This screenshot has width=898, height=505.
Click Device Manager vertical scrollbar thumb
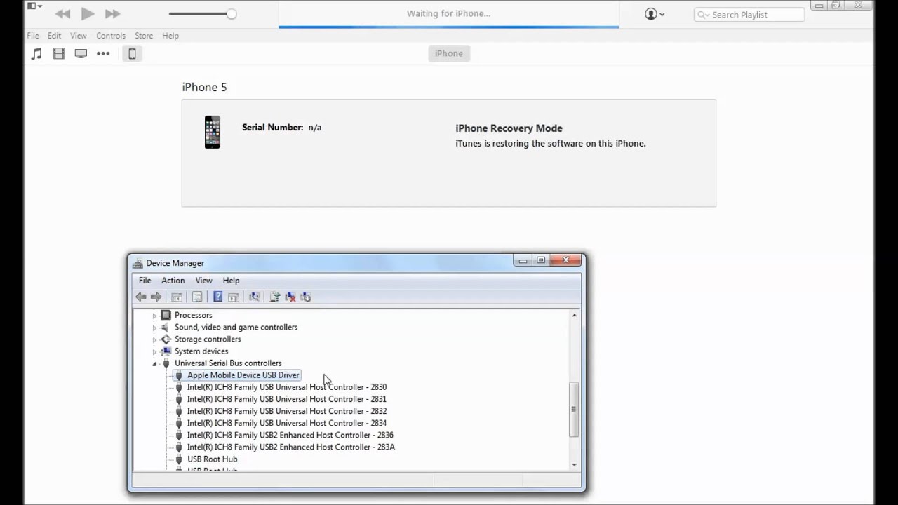click(575, 410)
